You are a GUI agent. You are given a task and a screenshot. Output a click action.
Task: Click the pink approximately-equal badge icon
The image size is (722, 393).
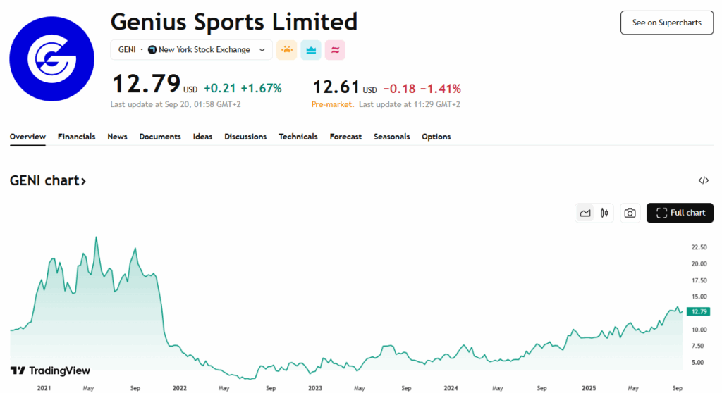(335, 50)
